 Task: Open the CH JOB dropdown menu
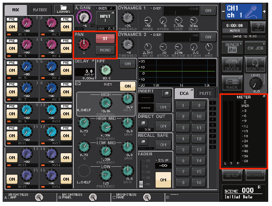255,48
